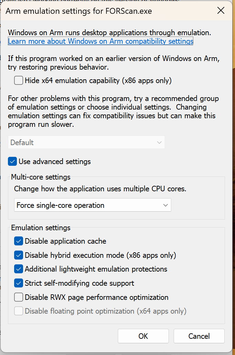Open "Learn more about Windows on Arm compatibility settings"
The width and height of the screenshot is (235, 355).
pyautogui.click(x=100, y=41)
